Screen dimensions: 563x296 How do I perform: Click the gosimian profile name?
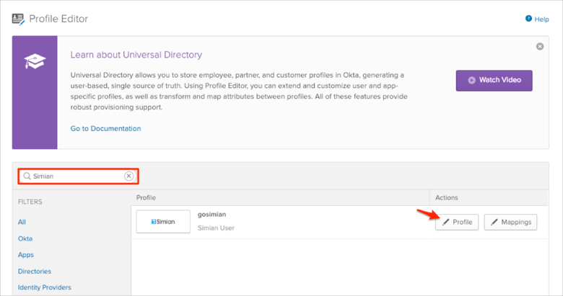point(212,215)
